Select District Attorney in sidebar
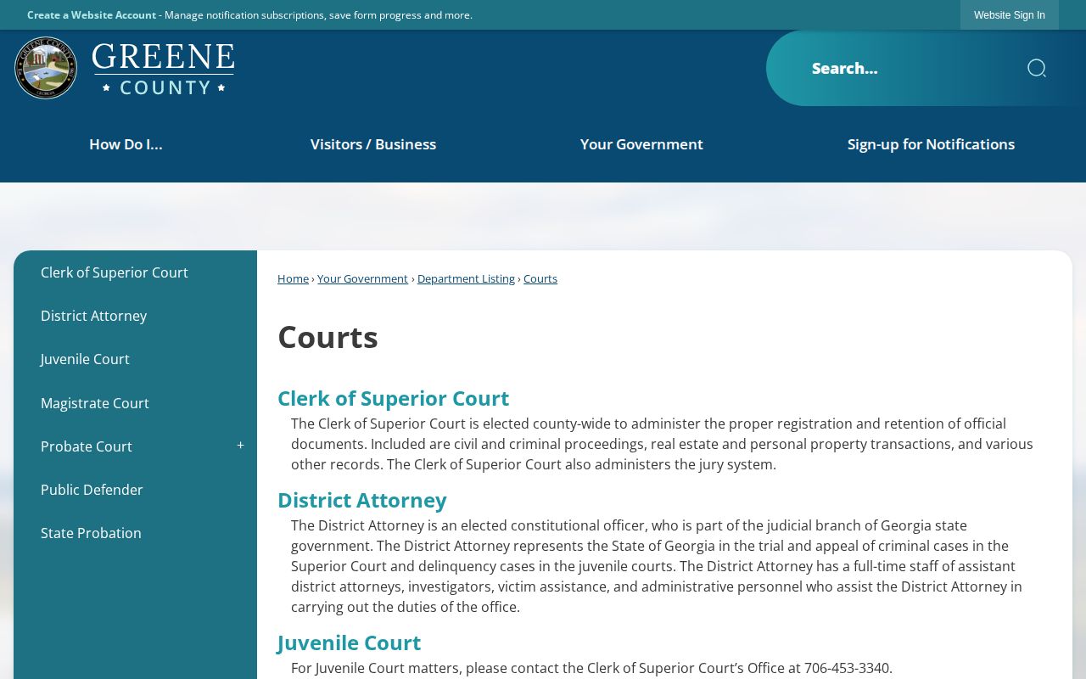The width and height of the screenshot is (1086, 679). (135, 316)
